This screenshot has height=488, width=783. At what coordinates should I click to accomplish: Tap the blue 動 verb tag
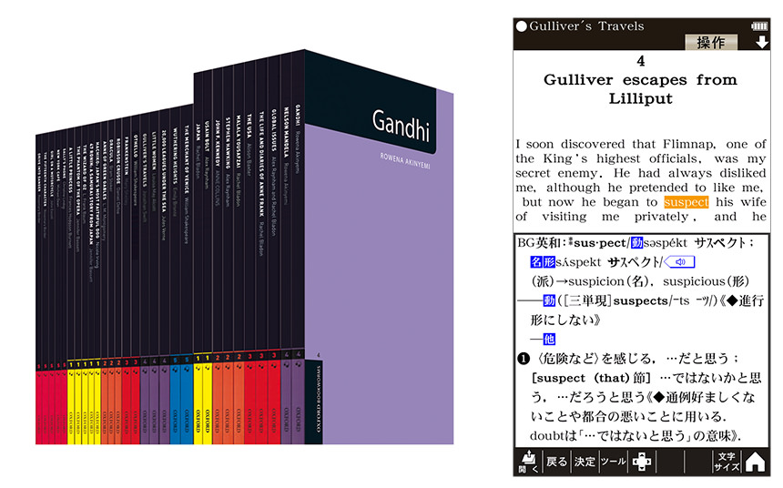tap(636, 243)
